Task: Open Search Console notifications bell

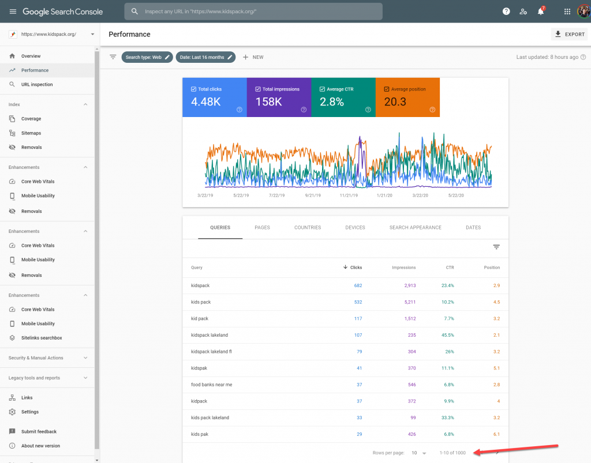Action: 540,11
